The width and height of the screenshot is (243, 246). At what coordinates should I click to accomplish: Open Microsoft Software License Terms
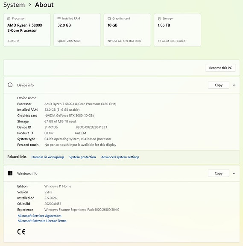coord(42,221)
